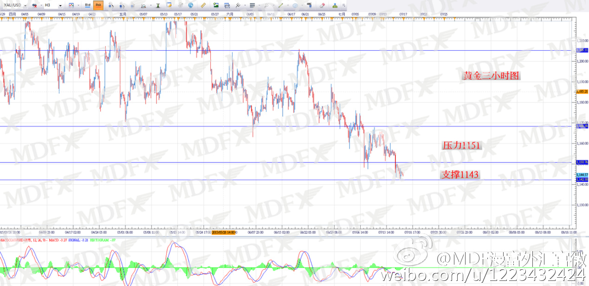Screen dimensions: 589x286
Task: Click the 支撑1143 support label
Action: point(460,175)
